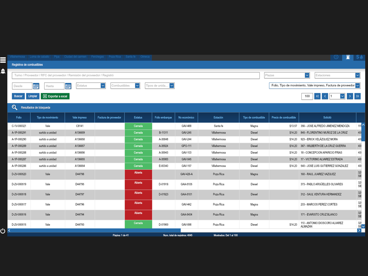
Task: Click the power logout icon
Action: click(3, 230)
